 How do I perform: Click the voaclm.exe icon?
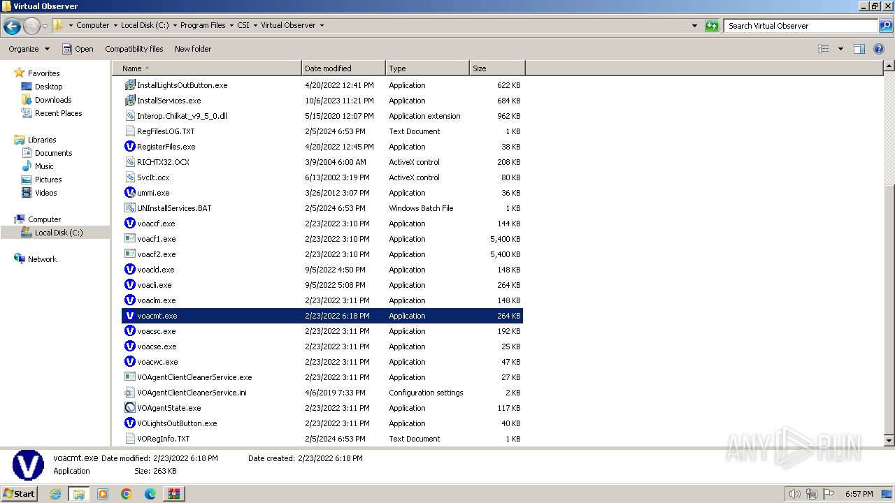point(129,300)
